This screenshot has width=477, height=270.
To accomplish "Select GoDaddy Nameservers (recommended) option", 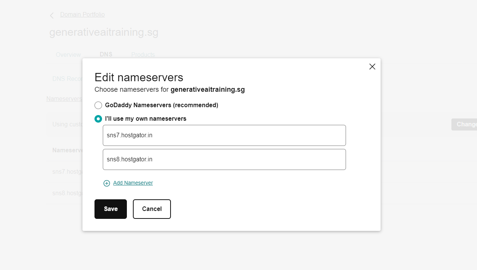I will [x=98, y=105].
